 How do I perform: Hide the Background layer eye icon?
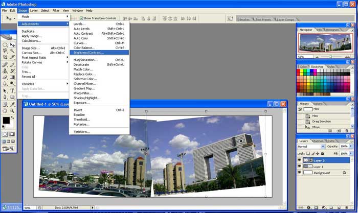pos(300,173)
